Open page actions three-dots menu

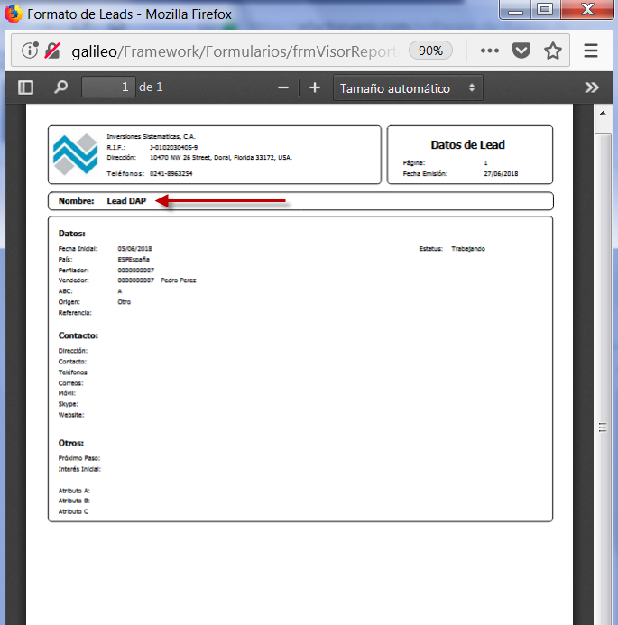(x=490, y=51)
